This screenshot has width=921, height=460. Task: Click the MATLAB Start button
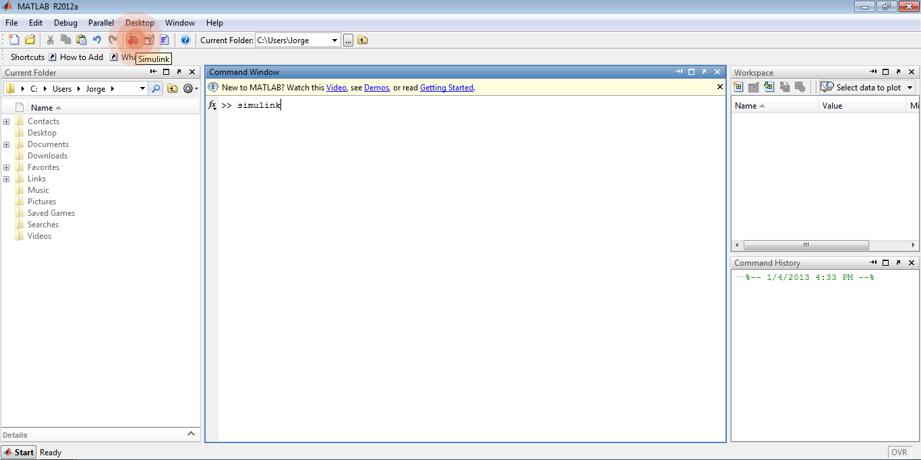[x=19, y=453]
